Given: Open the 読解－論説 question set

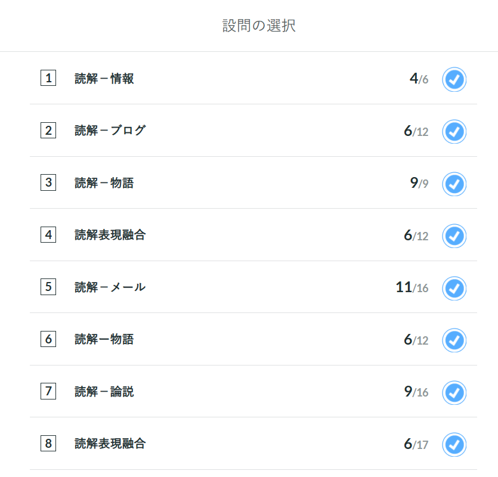Looking at the screenshot, I should click(x=104, y=392).
